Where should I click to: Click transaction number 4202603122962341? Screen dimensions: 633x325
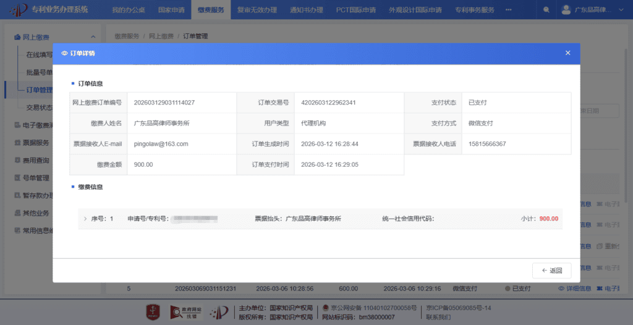pos(328,103)
